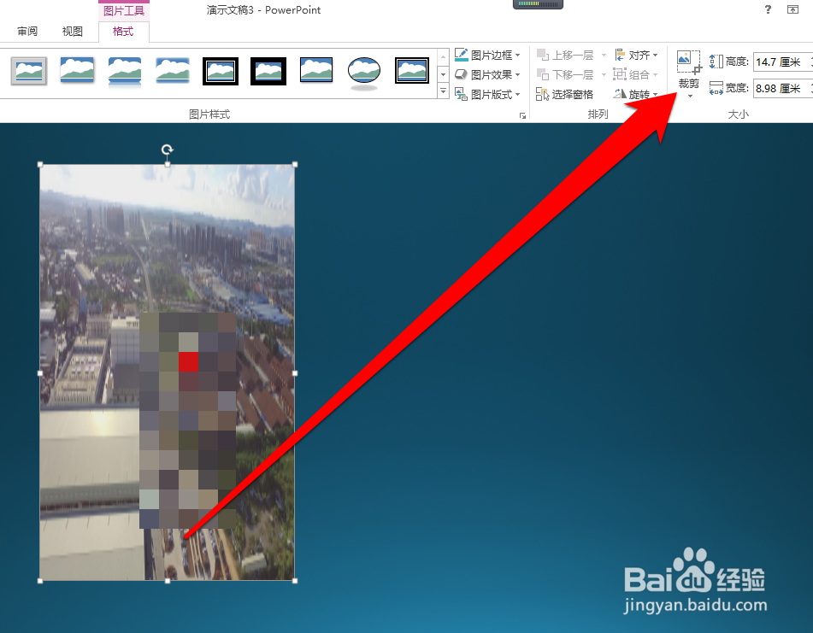Open the 图片效果 dropdown arrow
The image size is (813, 633).
(517, 74)
